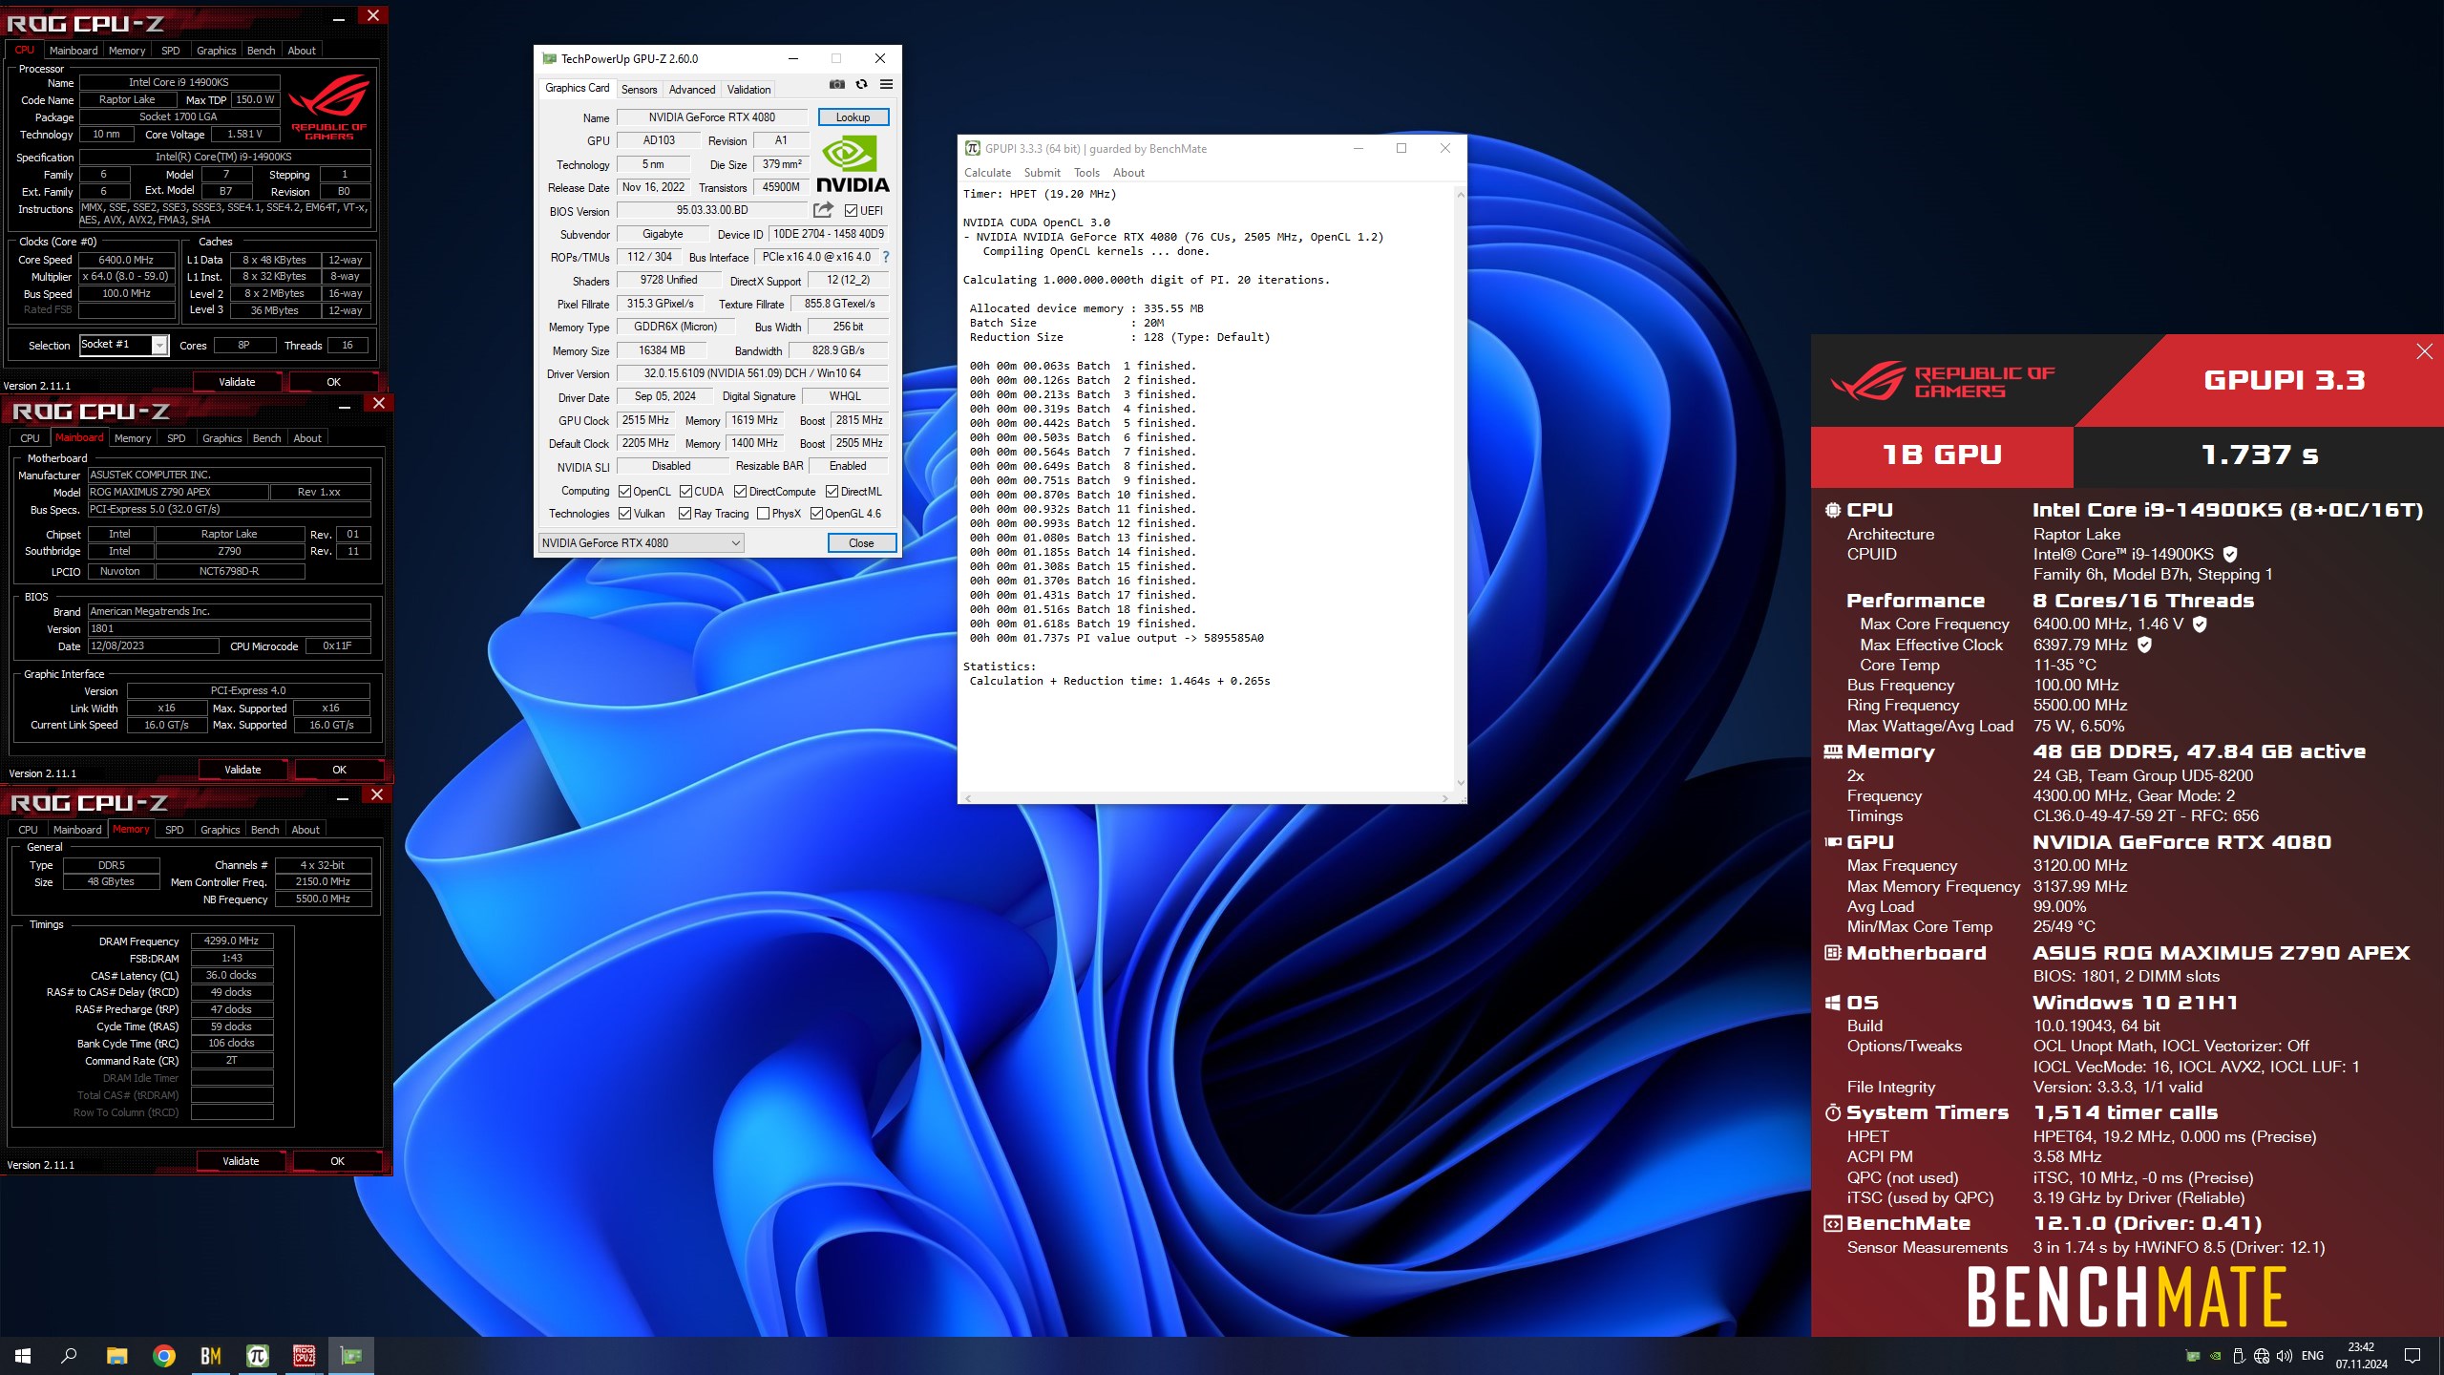Switch to the Validation tab in GPU-Z
The width and height of the screenshot is (2444, 1375).
(748, 90)
